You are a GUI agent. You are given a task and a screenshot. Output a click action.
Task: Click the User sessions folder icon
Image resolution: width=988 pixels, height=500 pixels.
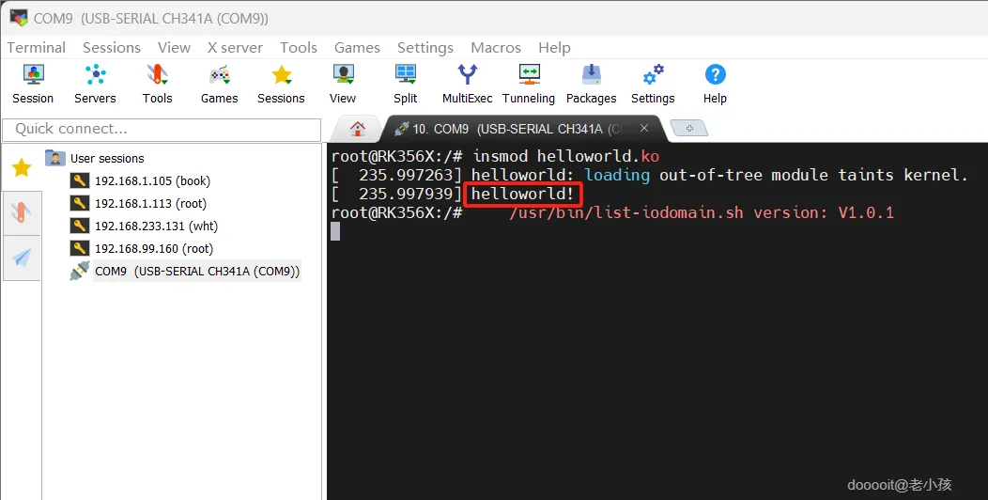55,158
